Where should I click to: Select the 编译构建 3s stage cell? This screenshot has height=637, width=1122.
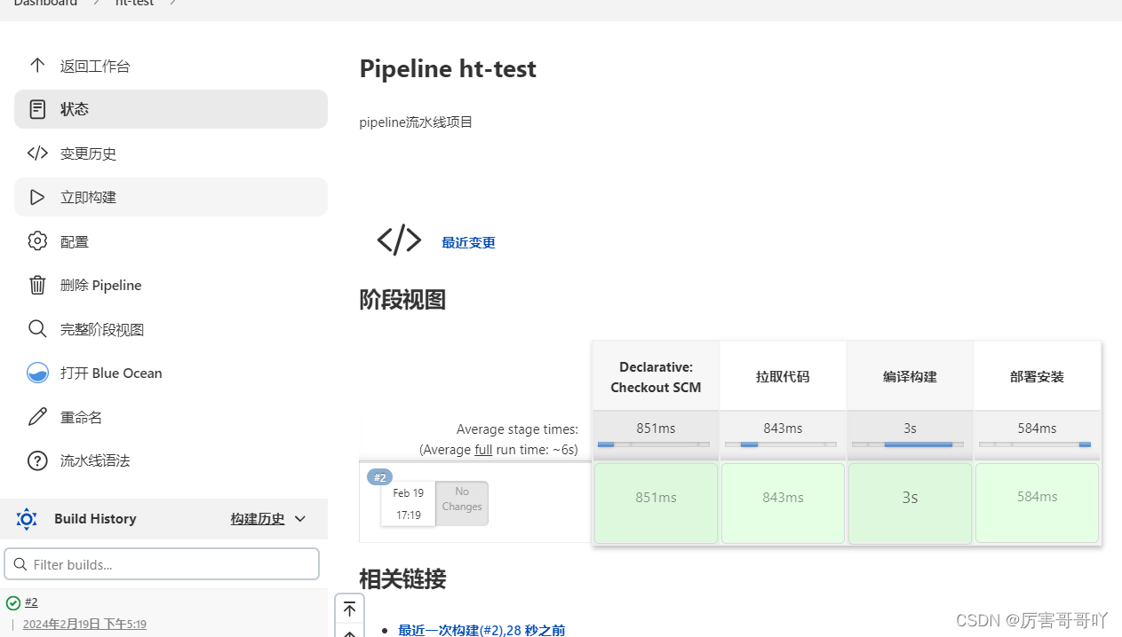[x=910, y=502]
